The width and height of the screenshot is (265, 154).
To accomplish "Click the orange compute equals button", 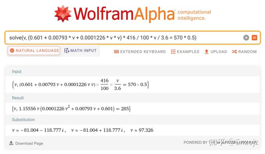I will (254, 37).
